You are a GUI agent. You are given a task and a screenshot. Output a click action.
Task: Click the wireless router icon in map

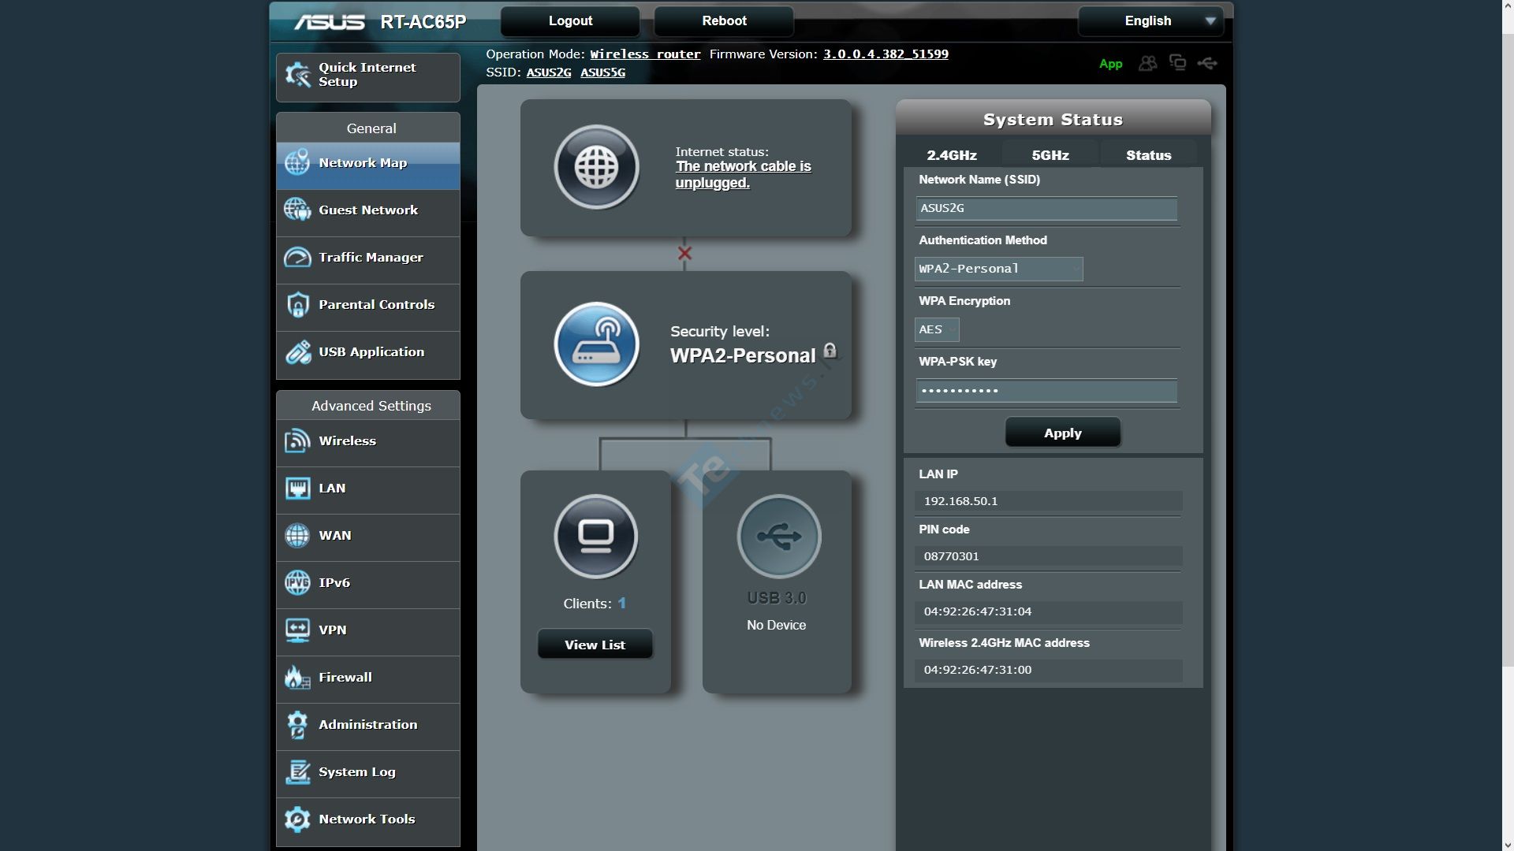pyautogui.click(x=596, y=344)
